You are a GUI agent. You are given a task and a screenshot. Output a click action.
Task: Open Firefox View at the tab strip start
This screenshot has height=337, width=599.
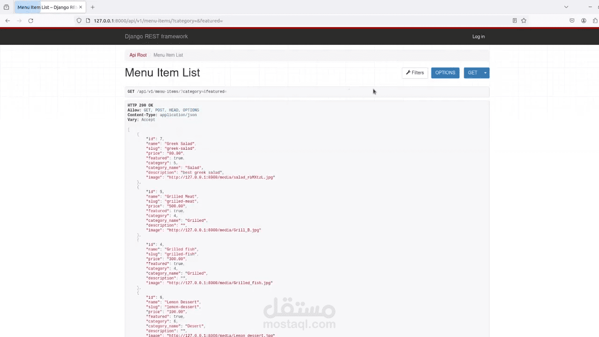click(x=6, y=7)
